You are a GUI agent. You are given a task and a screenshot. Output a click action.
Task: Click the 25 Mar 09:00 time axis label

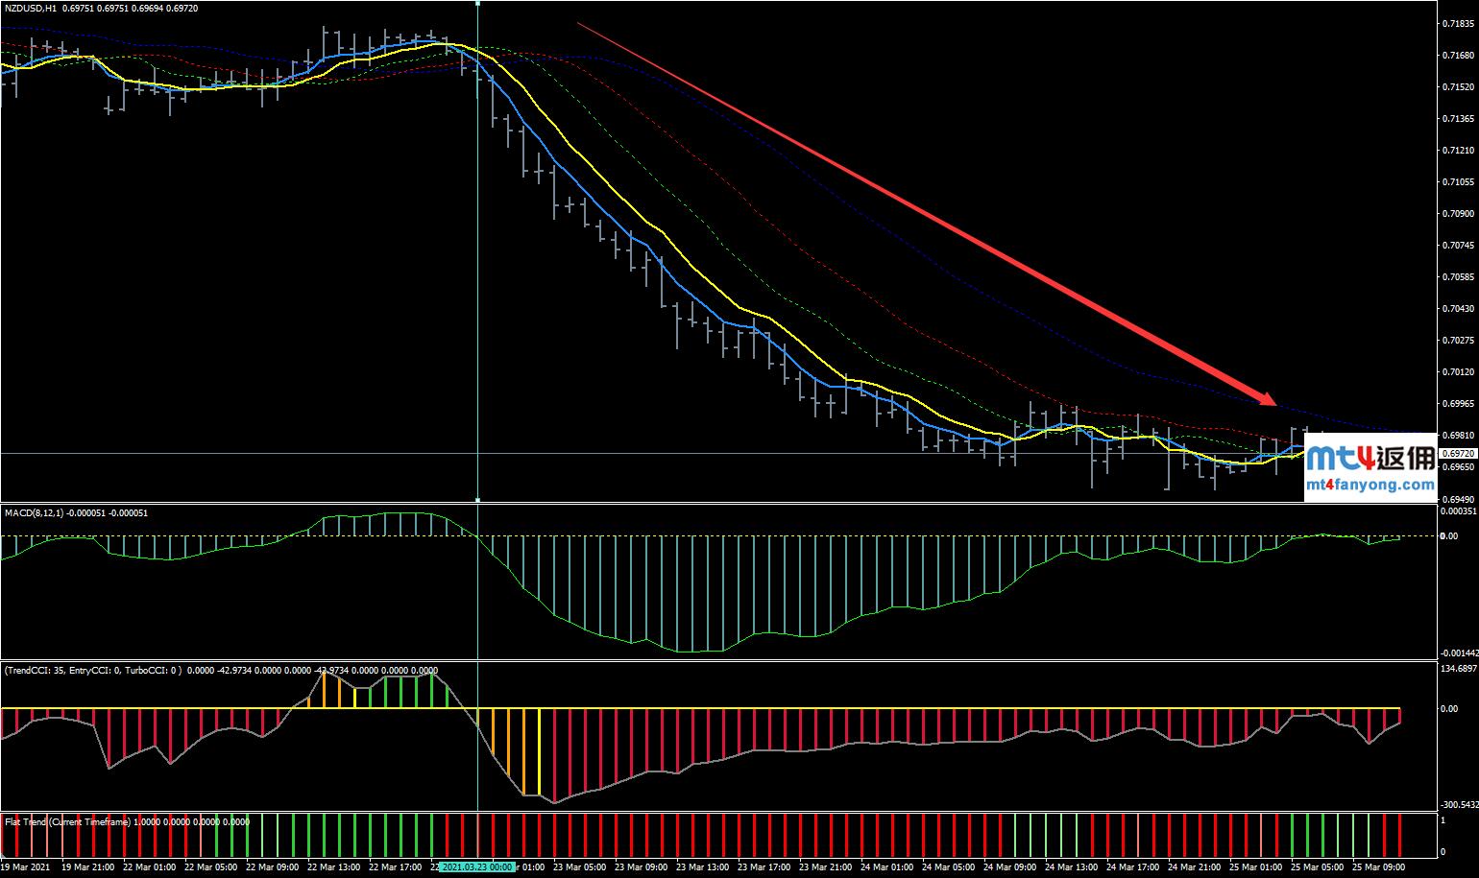coord(1378,866)
